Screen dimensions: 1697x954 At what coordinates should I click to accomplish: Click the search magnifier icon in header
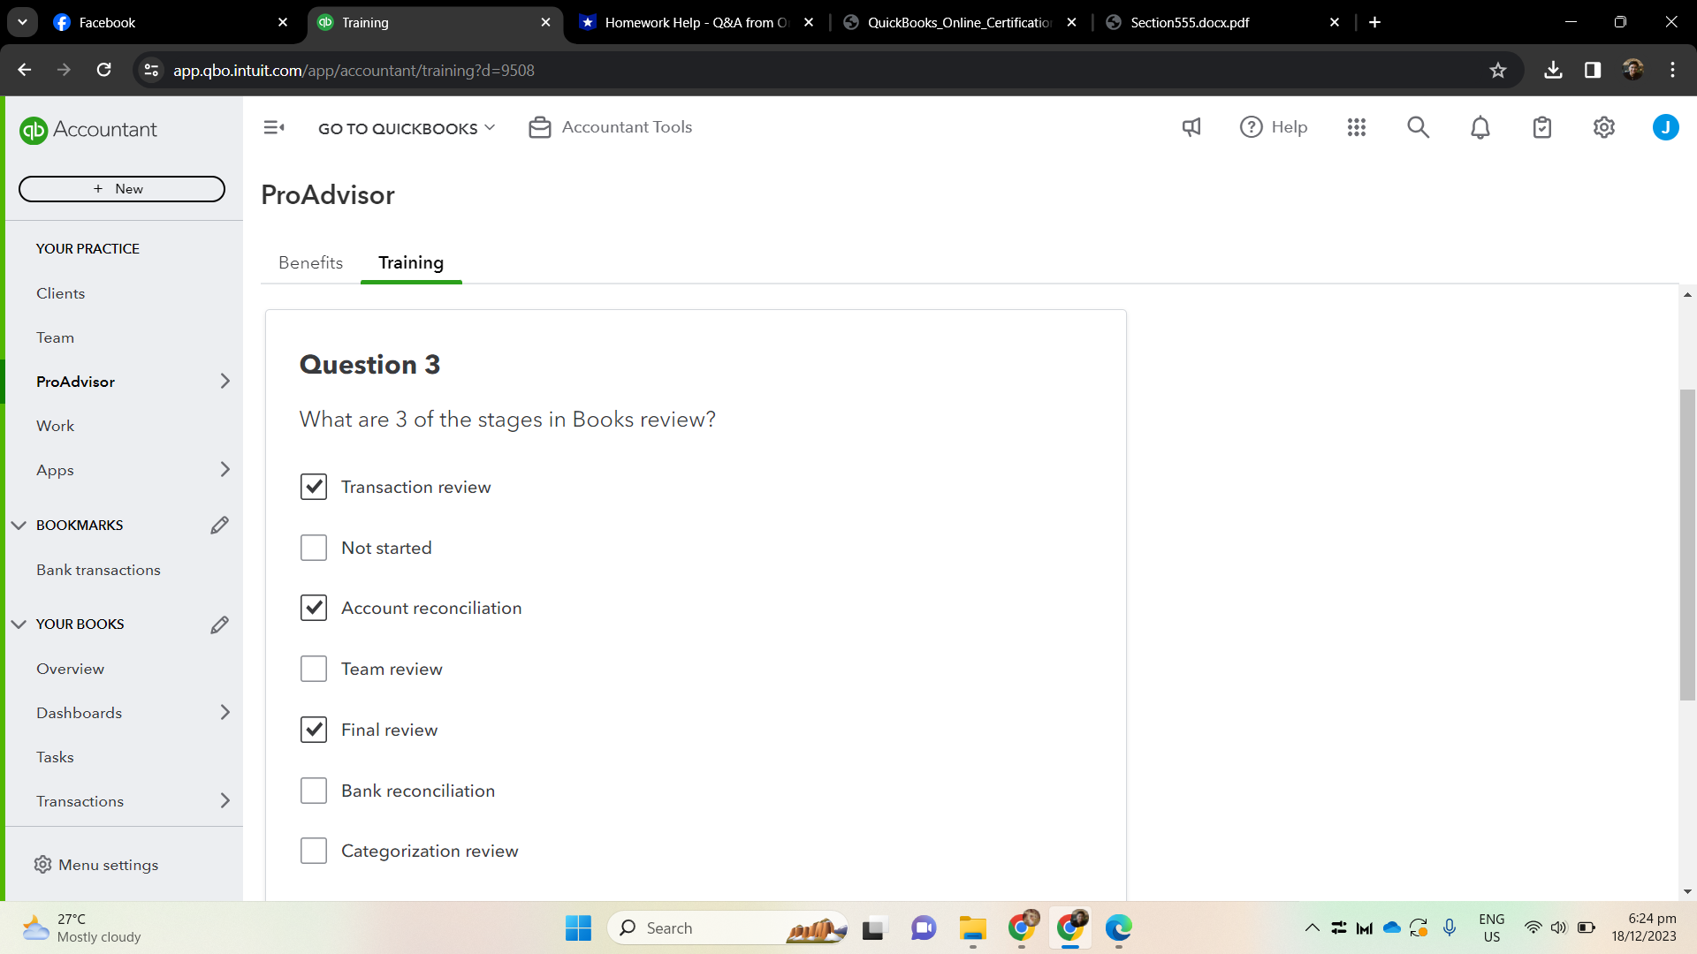[x=1418, y=127]
